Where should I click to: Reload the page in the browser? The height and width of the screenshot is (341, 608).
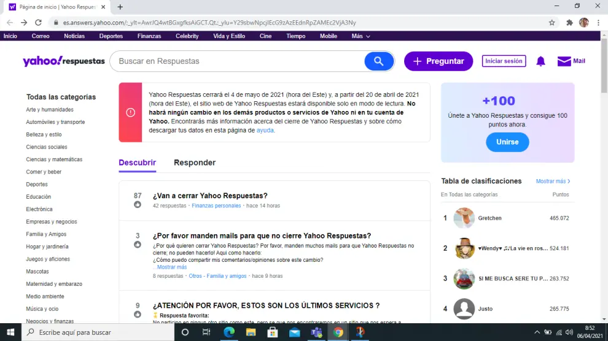click(x=39, y=23)
